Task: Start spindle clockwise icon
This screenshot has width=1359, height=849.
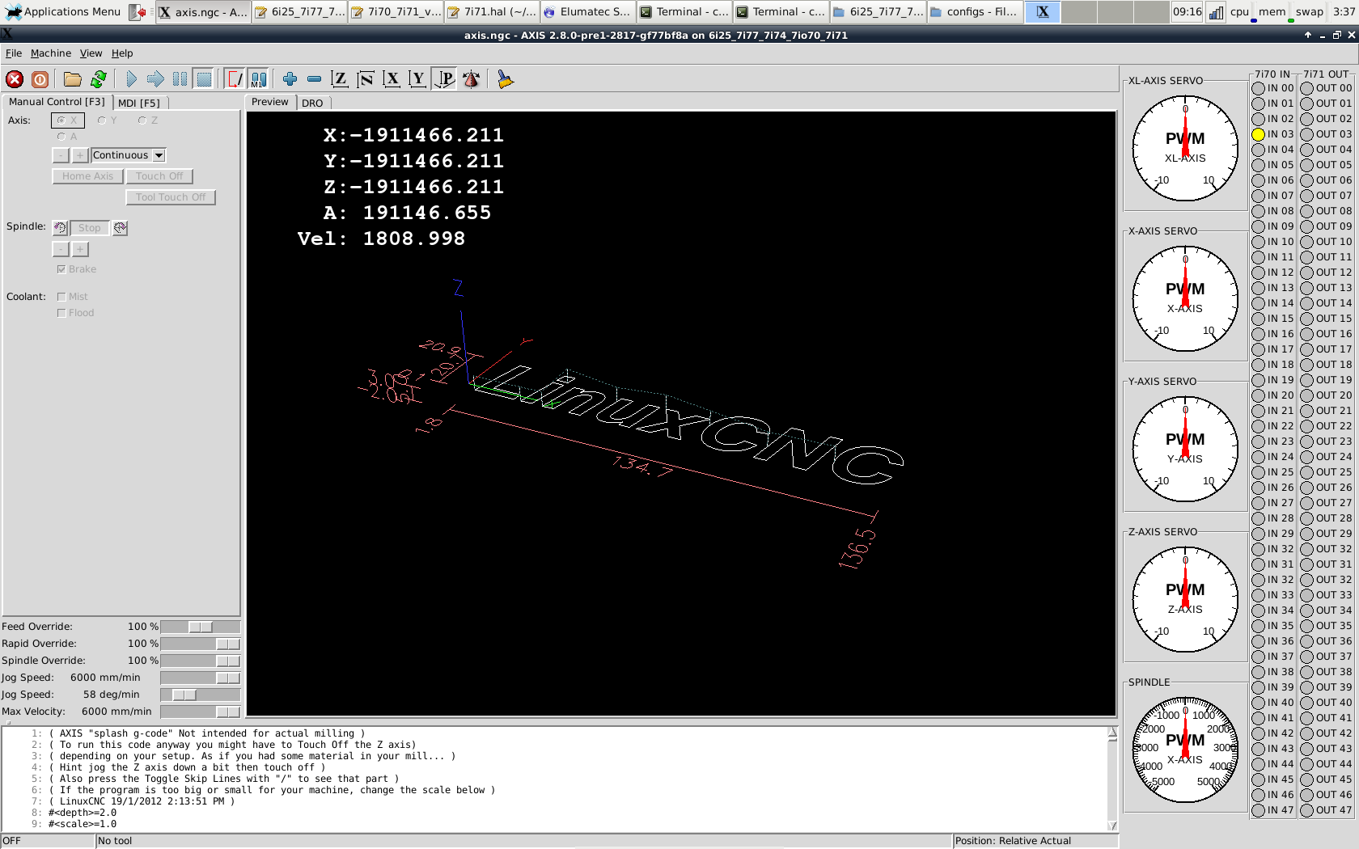Action: (120, 228)
